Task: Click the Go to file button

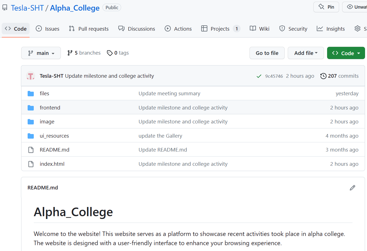Action: [267, 53]
